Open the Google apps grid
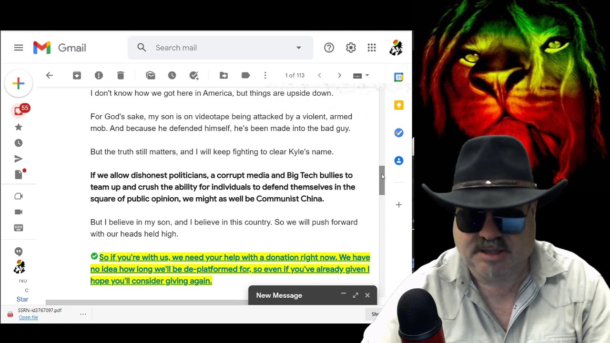This screenshot has width=610, height=343. click(372, 48)
